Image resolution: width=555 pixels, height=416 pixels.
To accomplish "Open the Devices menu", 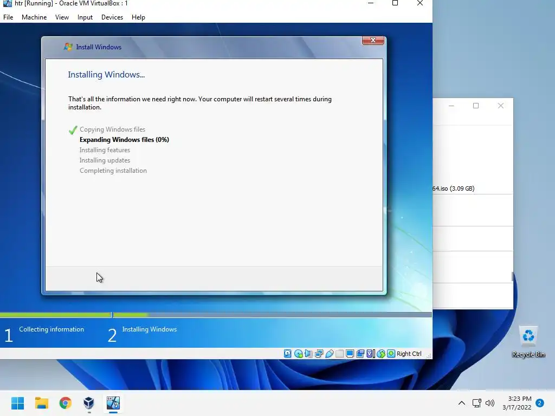I will (x=112, y=17).
